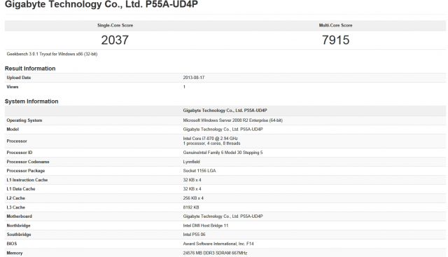Select the L2 Cache label
This screenshot has height=257, width=448.
pos(15,197)
